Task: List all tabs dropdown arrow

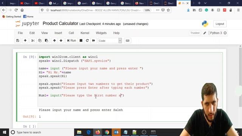Action: tap(205, 3)
